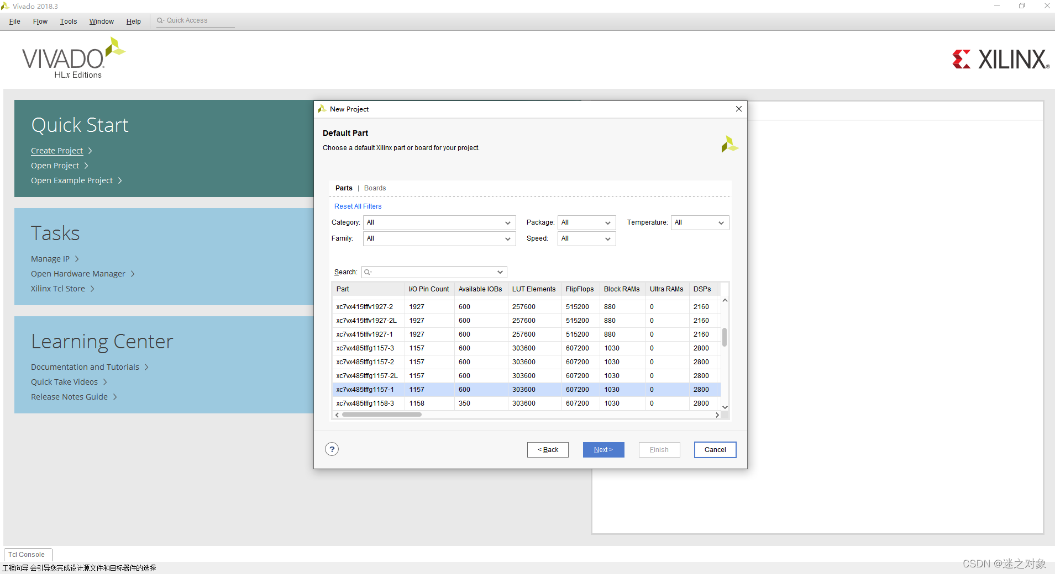Open the Flow menu

pos(40,22)
